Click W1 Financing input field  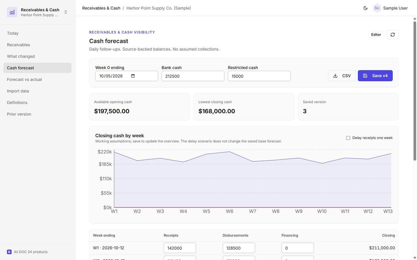click(x=298, y=248)
